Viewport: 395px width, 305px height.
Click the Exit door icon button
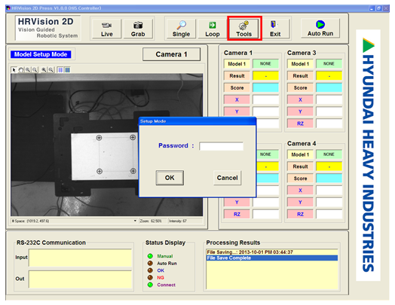(x=275, y=29)
